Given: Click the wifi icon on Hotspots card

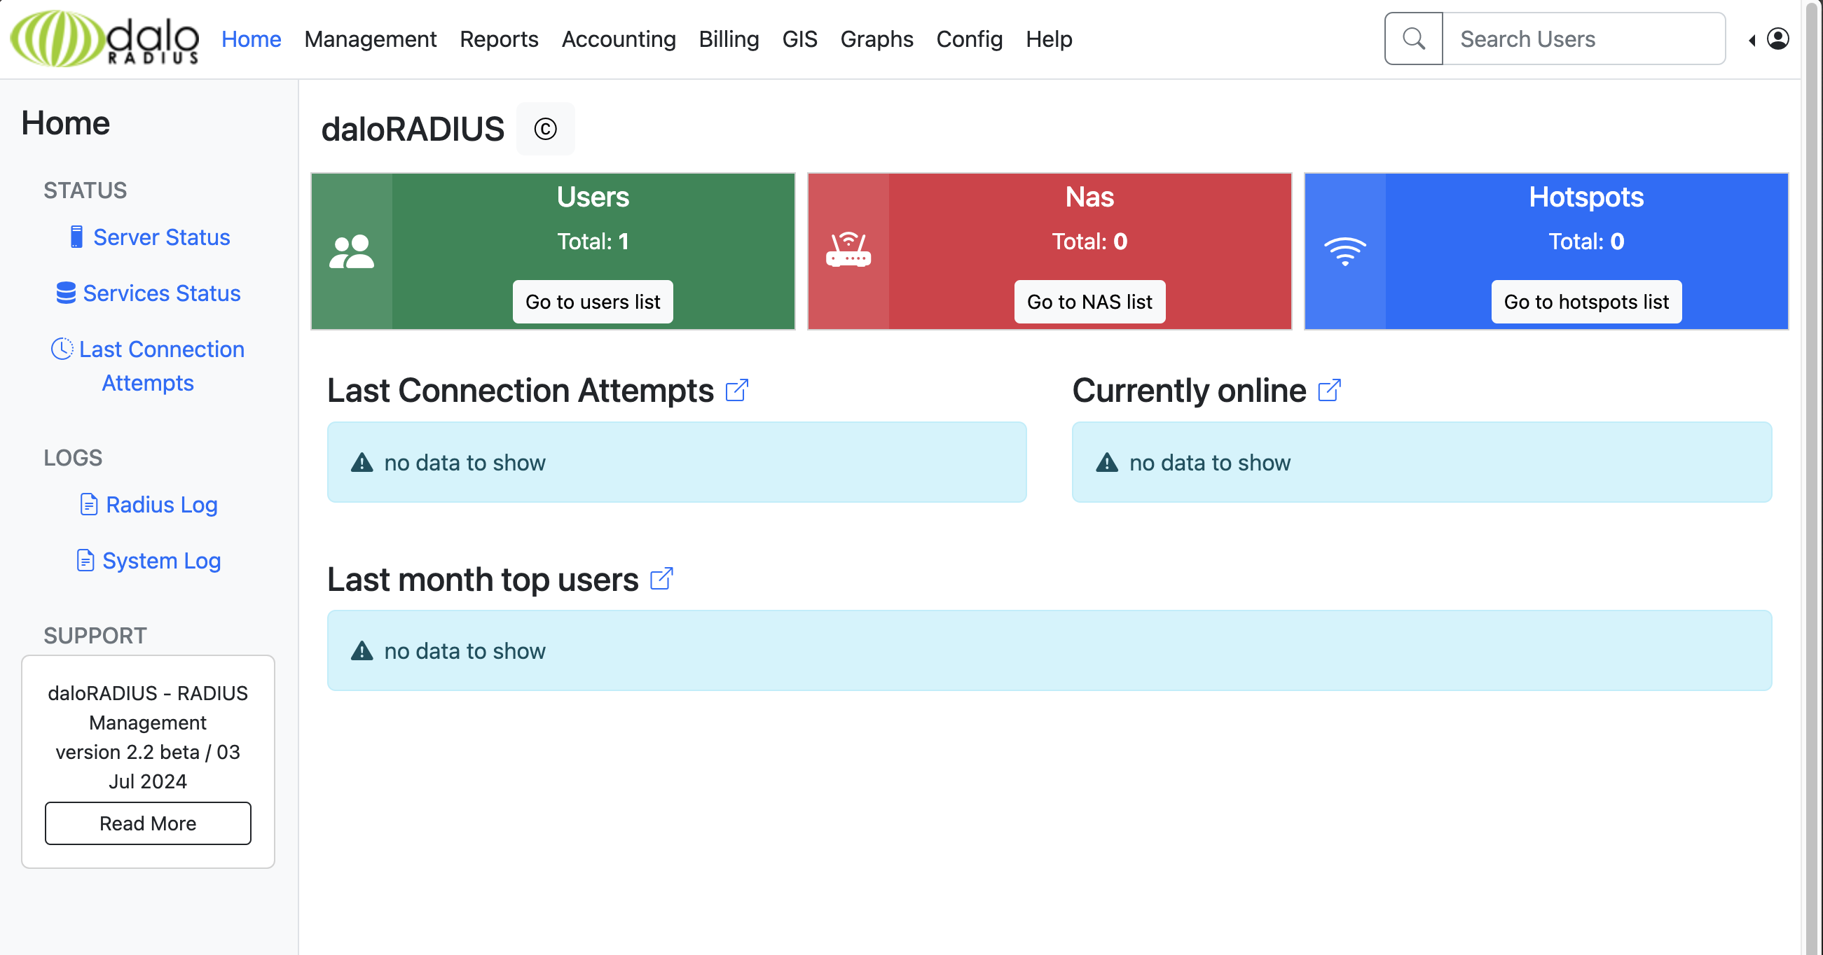Looking at the screenshot, I should [1344, 251].
